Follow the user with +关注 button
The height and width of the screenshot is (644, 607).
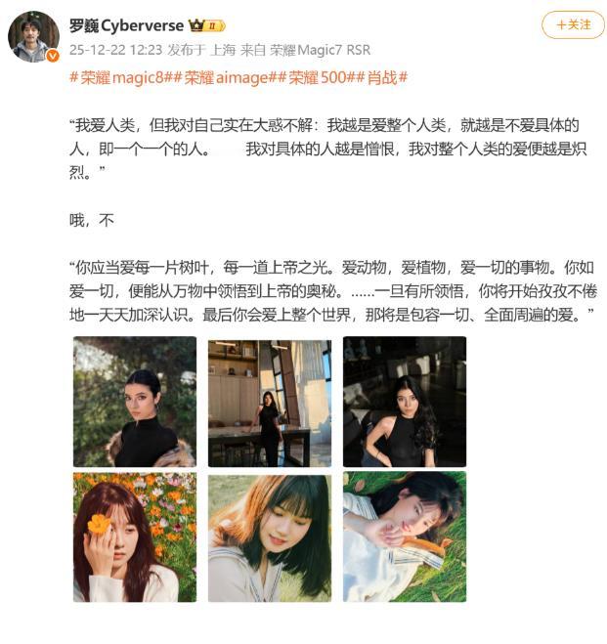(x=573, y=24)
